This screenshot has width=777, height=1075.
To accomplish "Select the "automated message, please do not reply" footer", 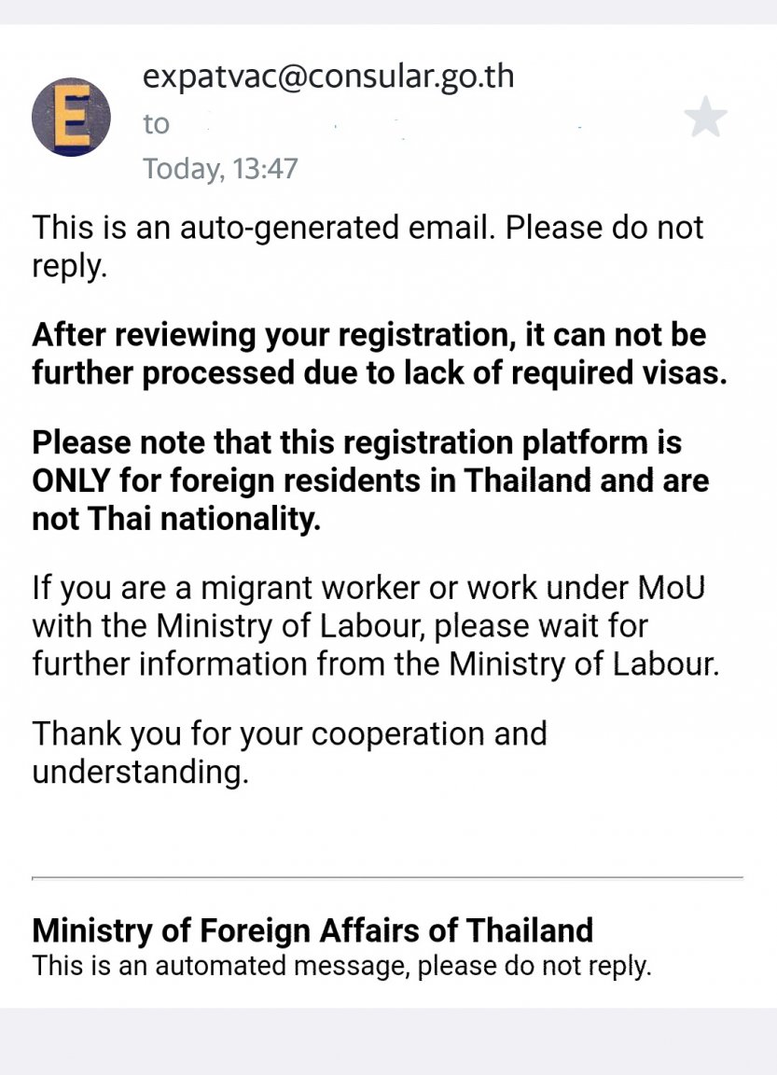I will click(403, 966).
